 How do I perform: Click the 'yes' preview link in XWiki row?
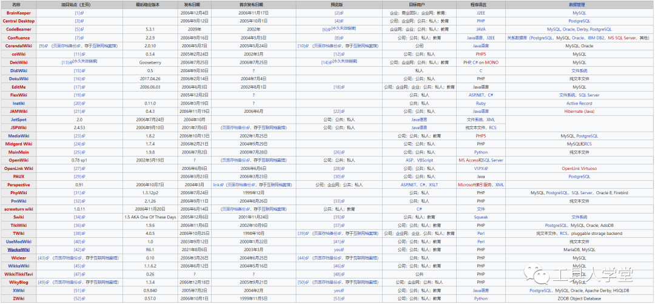339,290
